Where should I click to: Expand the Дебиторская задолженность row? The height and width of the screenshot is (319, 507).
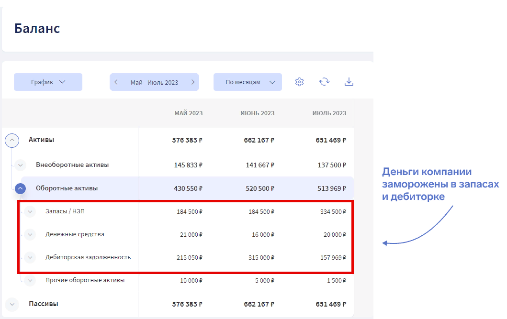tap(30, 257)
